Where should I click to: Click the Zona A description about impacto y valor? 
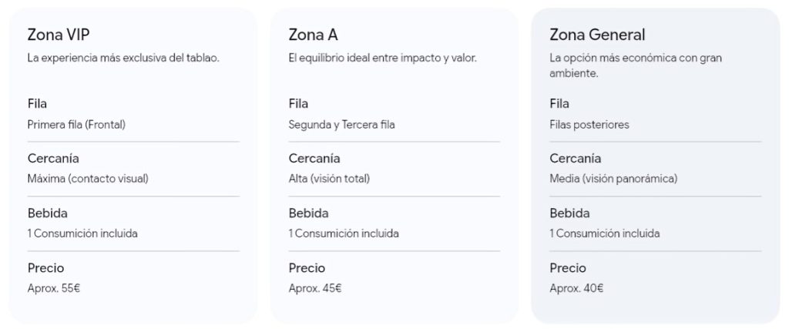point(382,58)
